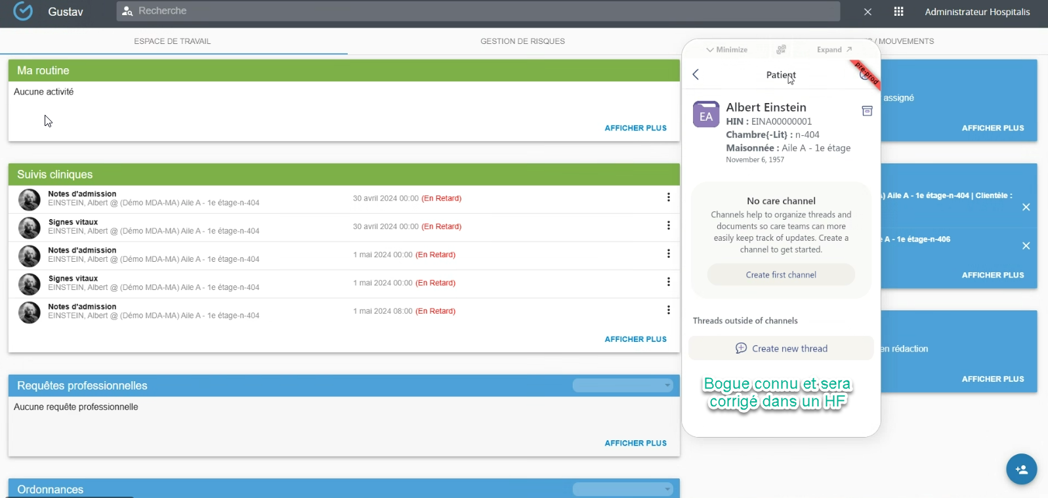Open the Requêtes professionnelles filter dropdown
The width and height of the screenshot is (1048, 498).
pos(622,386)
